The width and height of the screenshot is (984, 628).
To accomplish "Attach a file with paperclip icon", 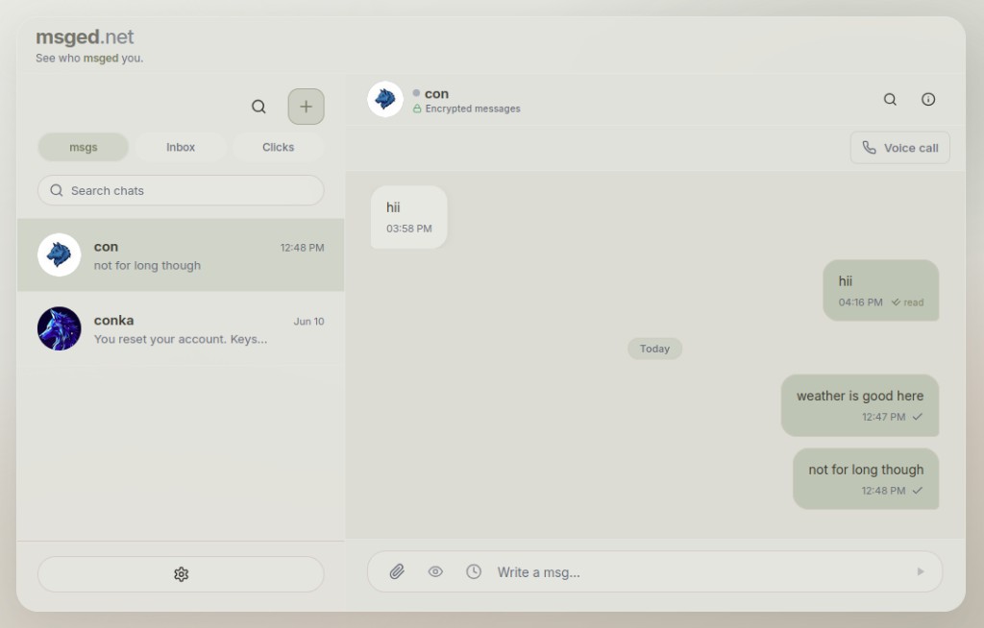I will pyautogui.click(x=397, y=571).
